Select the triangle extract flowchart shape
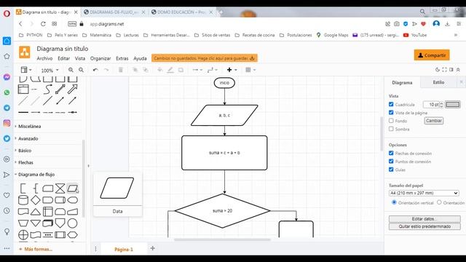Image resolution: width=466 pixels, height=262 pixels. (36, 212)
